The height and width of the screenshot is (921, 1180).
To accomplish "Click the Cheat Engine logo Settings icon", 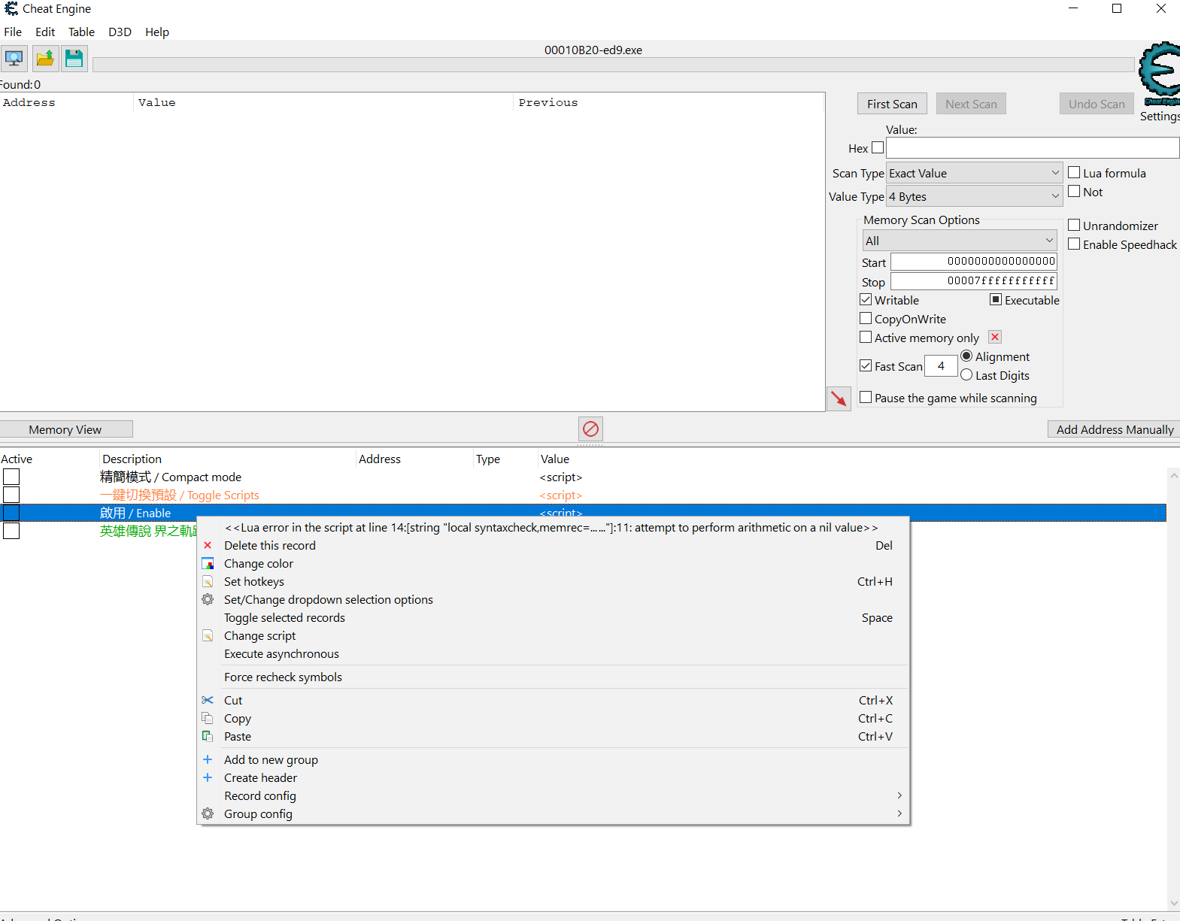I will click(1159, 75).
